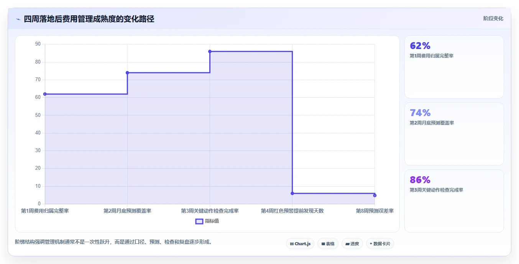Toggle the 指标值 legend swatch
The height and width of the screenshot is (264, 519).
tap(199, 221)
